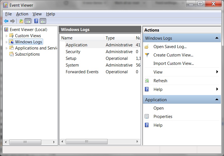The height and width of the screenshot is (156, 224).
Task: Click the Up one level folder icon
Action: pos(21,21)
